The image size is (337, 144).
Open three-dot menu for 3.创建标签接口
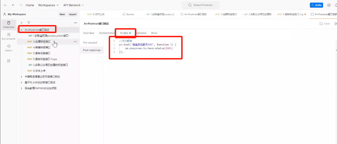[x=75, y=41]
